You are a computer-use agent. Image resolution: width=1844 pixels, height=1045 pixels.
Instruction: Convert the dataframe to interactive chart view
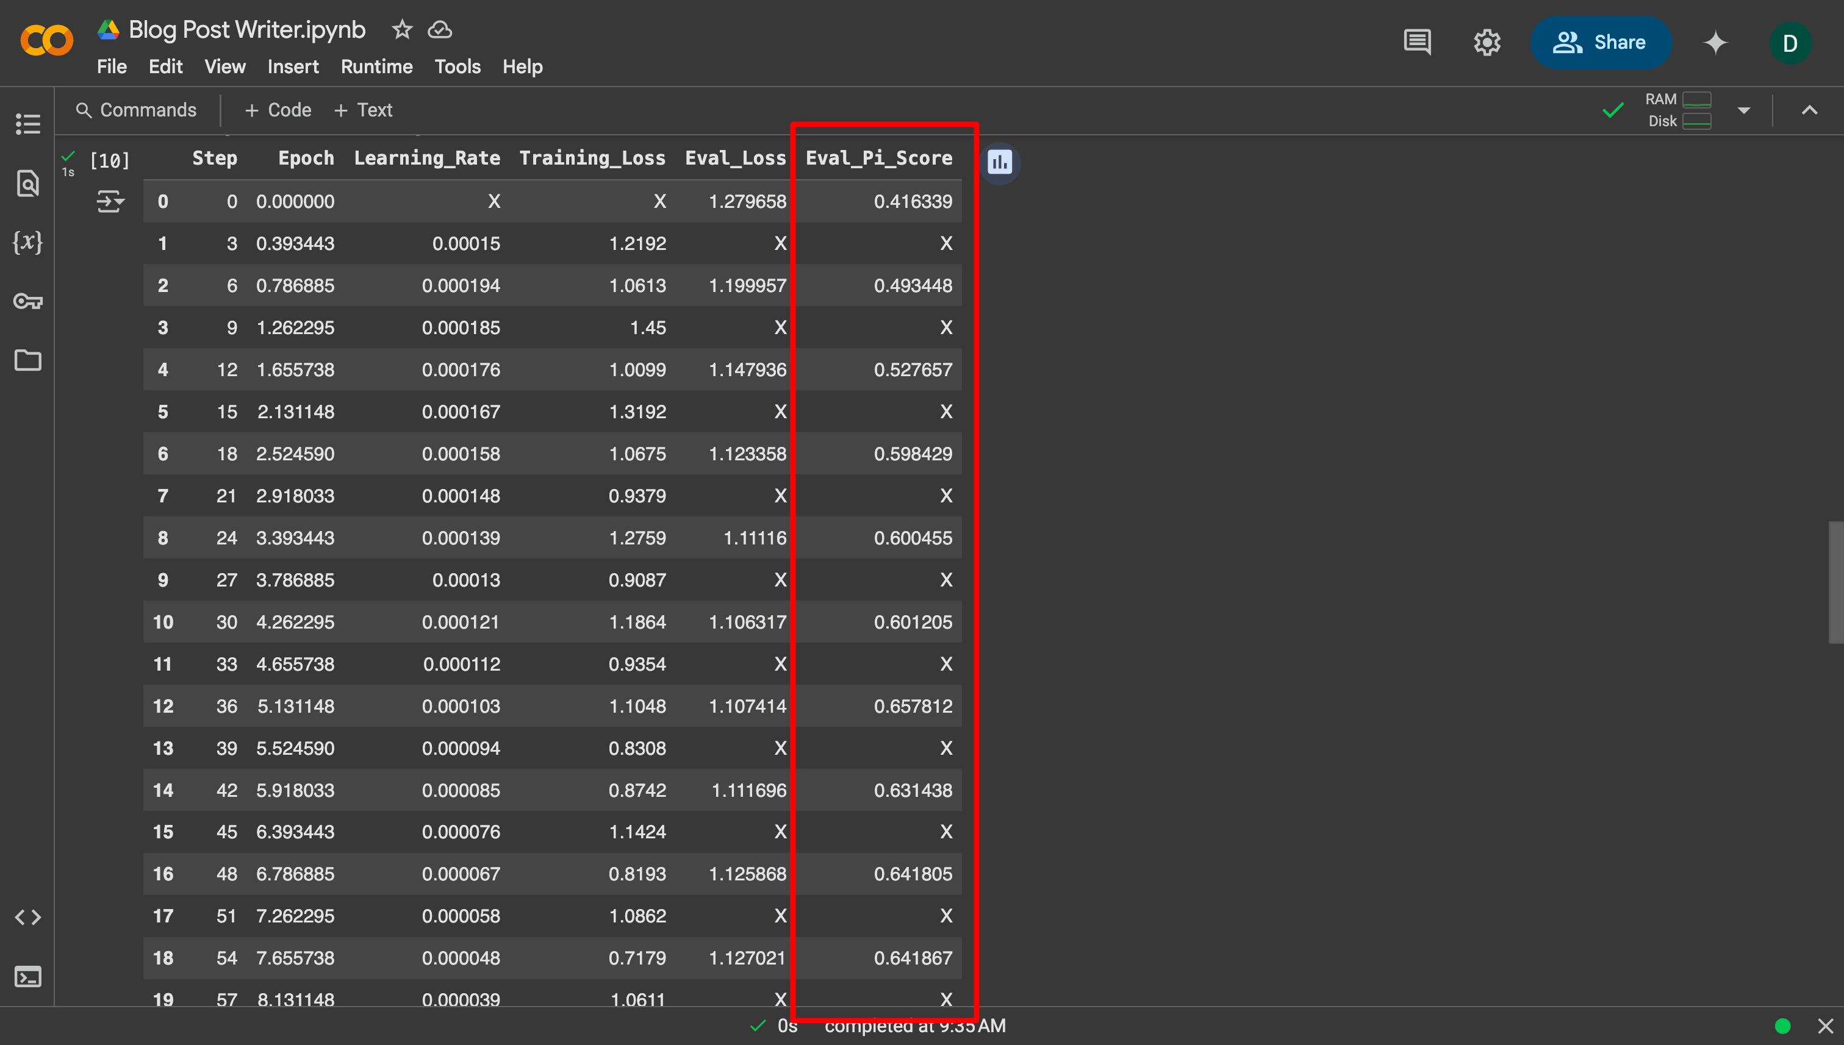(x=1000, y=163)
